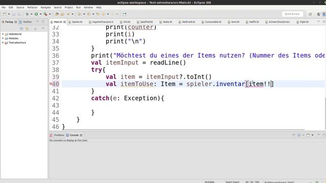Switch to the Ork.kt editor tab
Viewport: 326px width, 183px height.
(125, 22)
